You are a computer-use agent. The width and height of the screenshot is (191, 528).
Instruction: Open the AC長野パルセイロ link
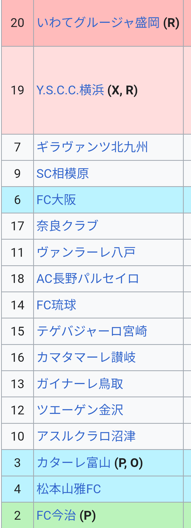[x=88, y=279]
